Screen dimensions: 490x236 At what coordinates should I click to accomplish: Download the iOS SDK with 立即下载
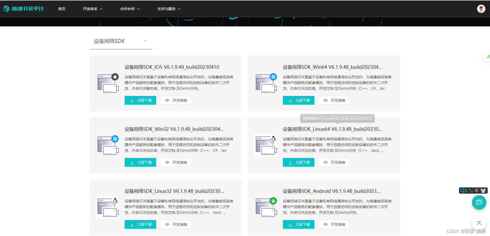point(140,100)
